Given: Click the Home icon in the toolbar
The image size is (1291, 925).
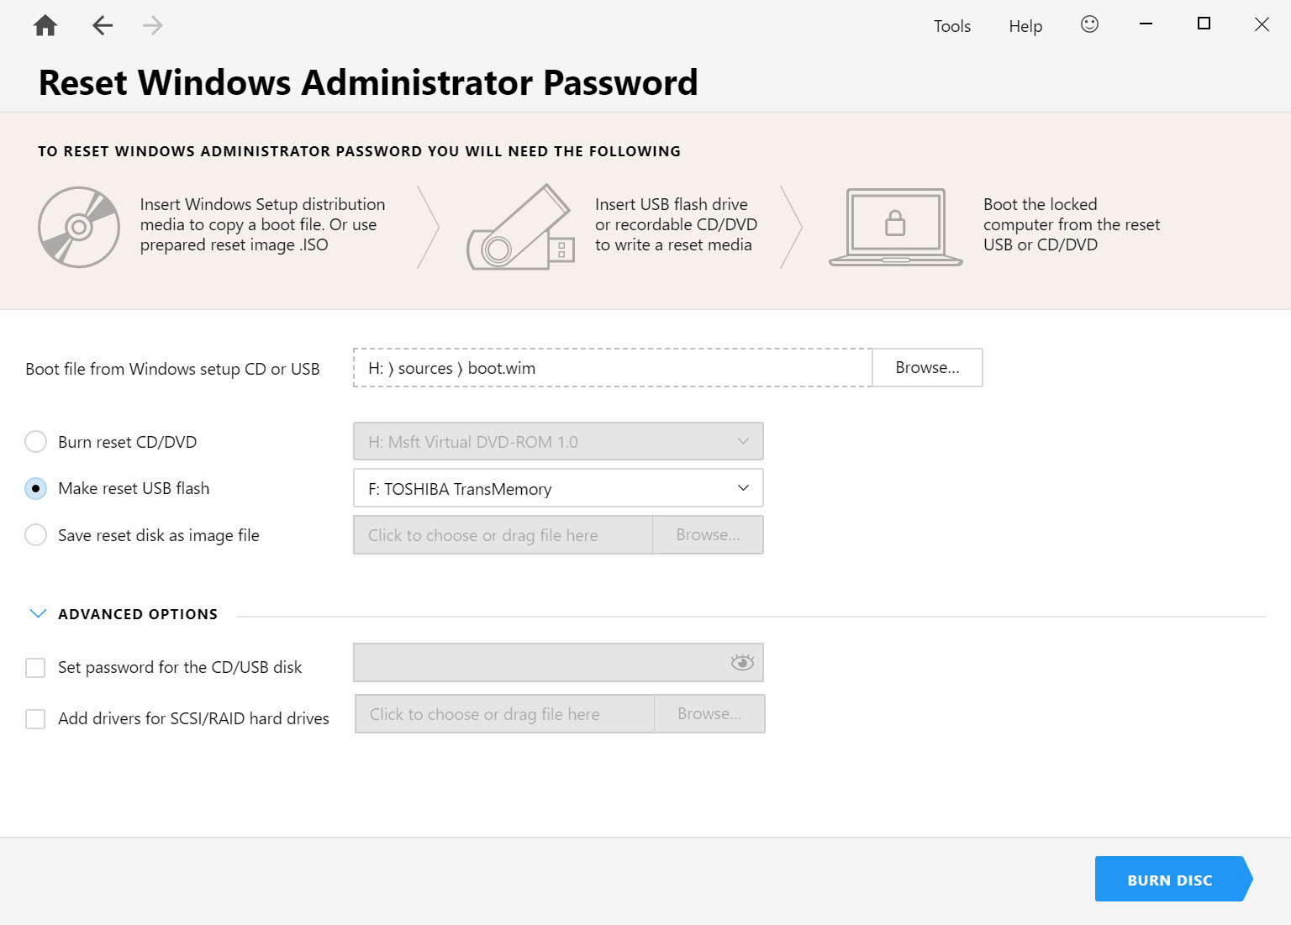Looking at the screenshot, I should 45,25.
